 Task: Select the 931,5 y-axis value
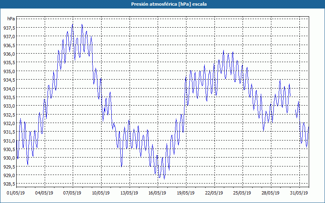(9, 132)
